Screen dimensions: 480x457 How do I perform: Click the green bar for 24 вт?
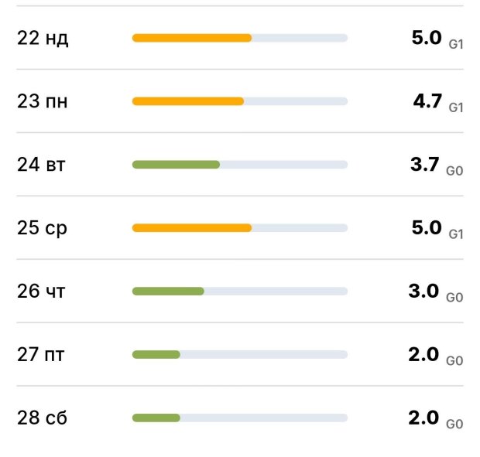pyautogui.click(x=176, y=165)
